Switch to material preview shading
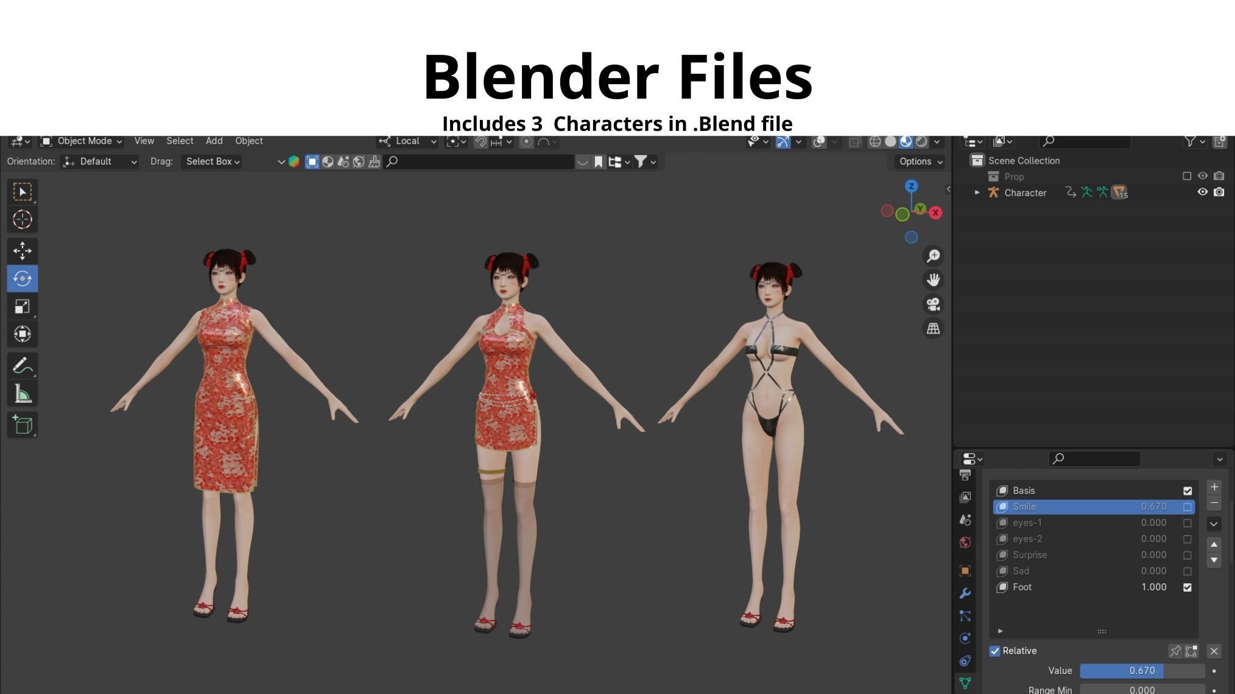 (906, 142)
